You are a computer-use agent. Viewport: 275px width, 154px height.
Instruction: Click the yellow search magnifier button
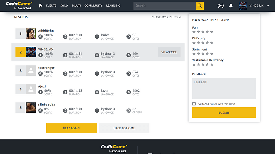[200, 6]
